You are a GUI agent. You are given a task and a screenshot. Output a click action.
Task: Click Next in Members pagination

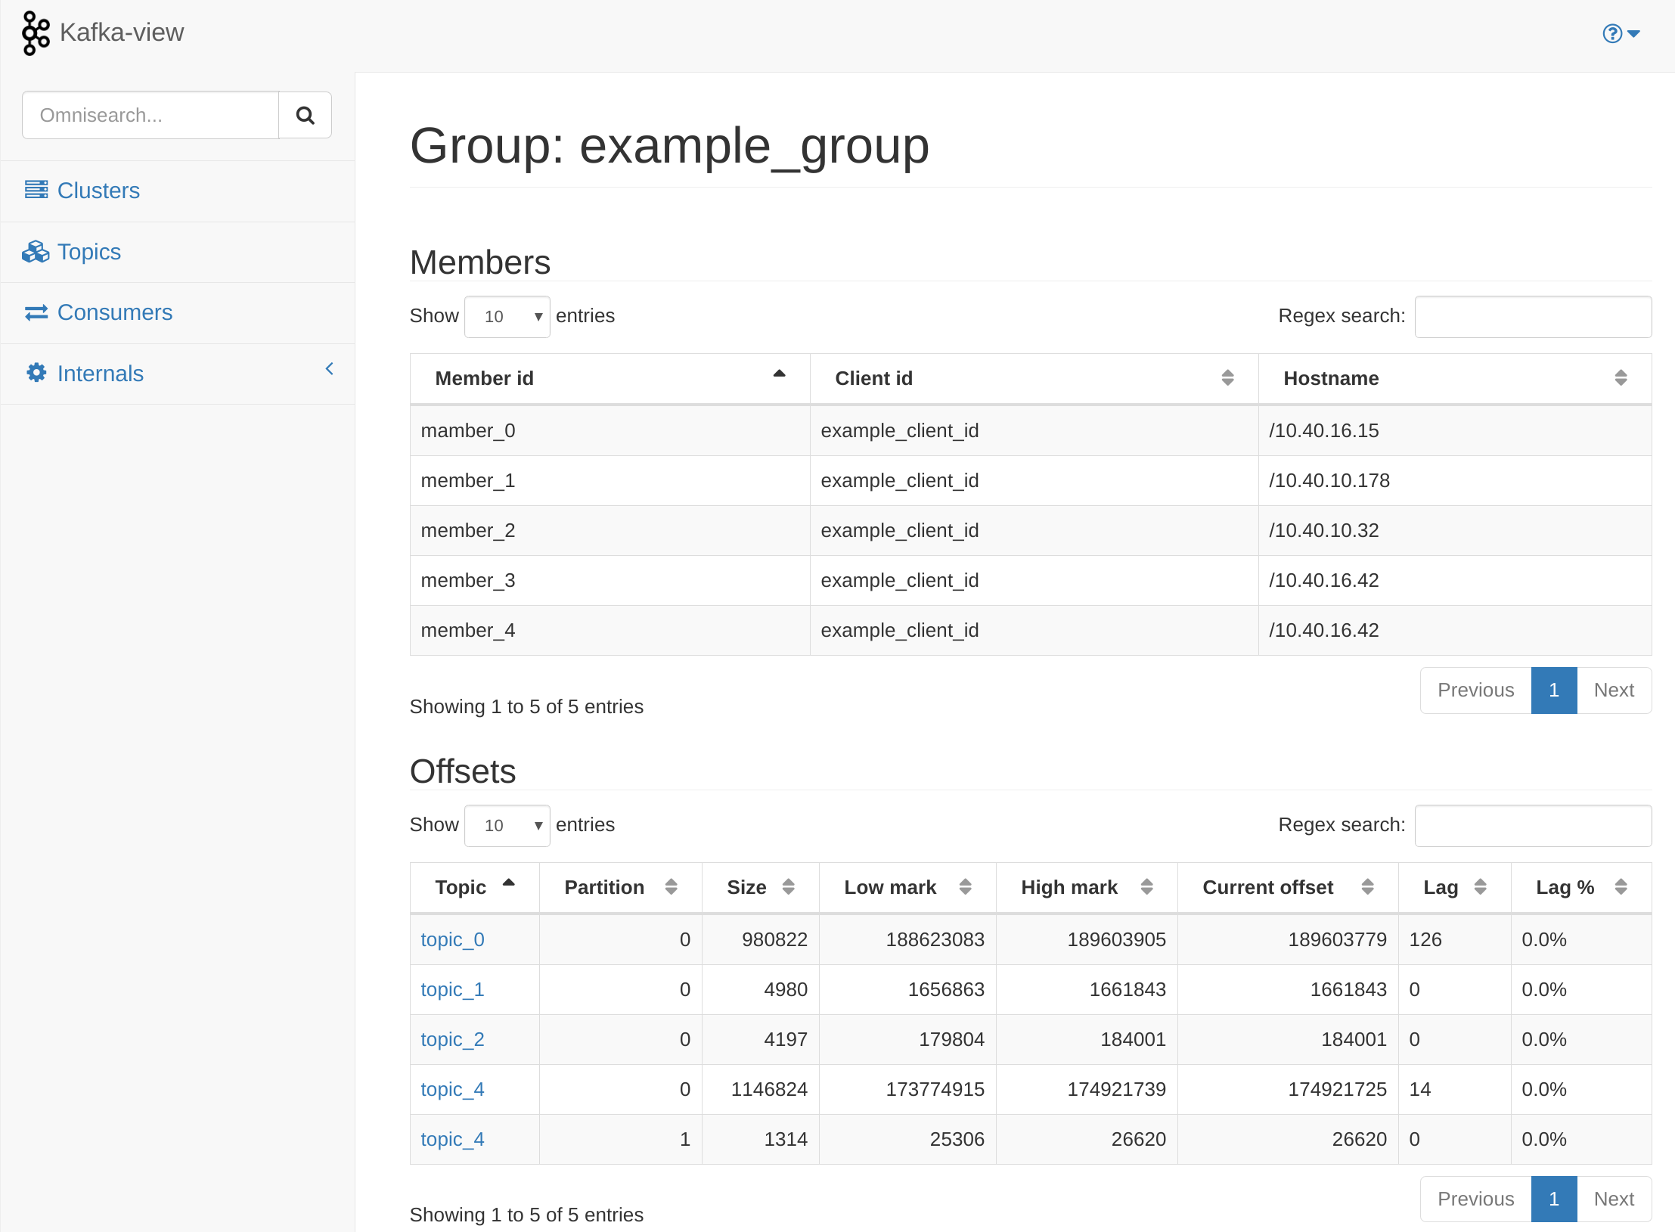(x=1613, y=690)
